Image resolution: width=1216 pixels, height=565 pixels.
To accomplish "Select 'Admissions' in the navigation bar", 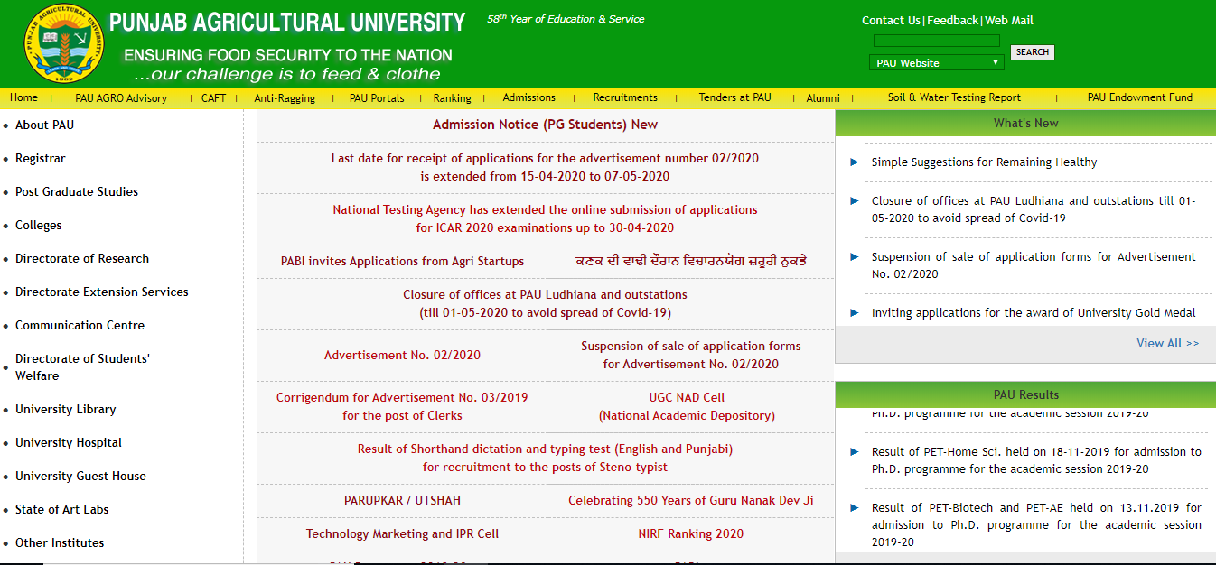I will point(528,97).
